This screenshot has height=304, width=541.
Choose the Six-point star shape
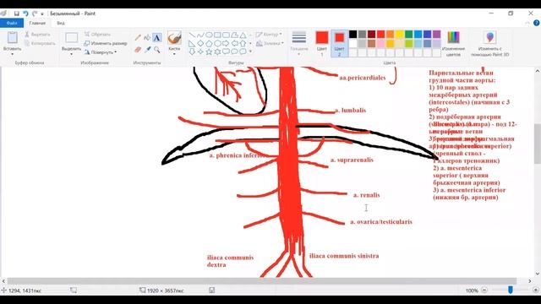click(217, 52)
